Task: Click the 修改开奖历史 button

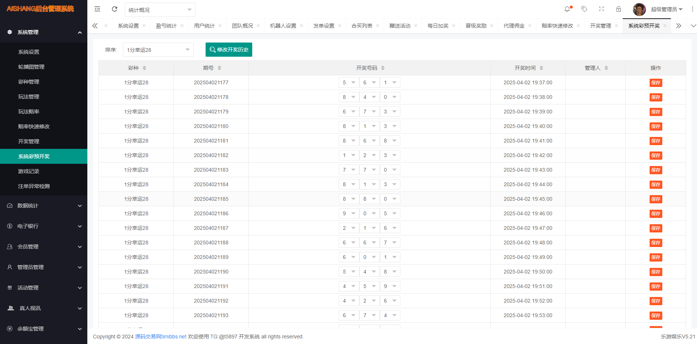Action: coord(229,49)
